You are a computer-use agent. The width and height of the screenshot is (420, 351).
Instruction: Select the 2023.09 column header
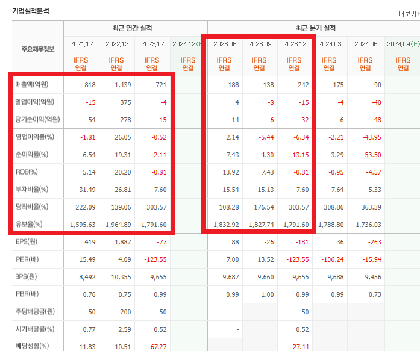(260, 44)
